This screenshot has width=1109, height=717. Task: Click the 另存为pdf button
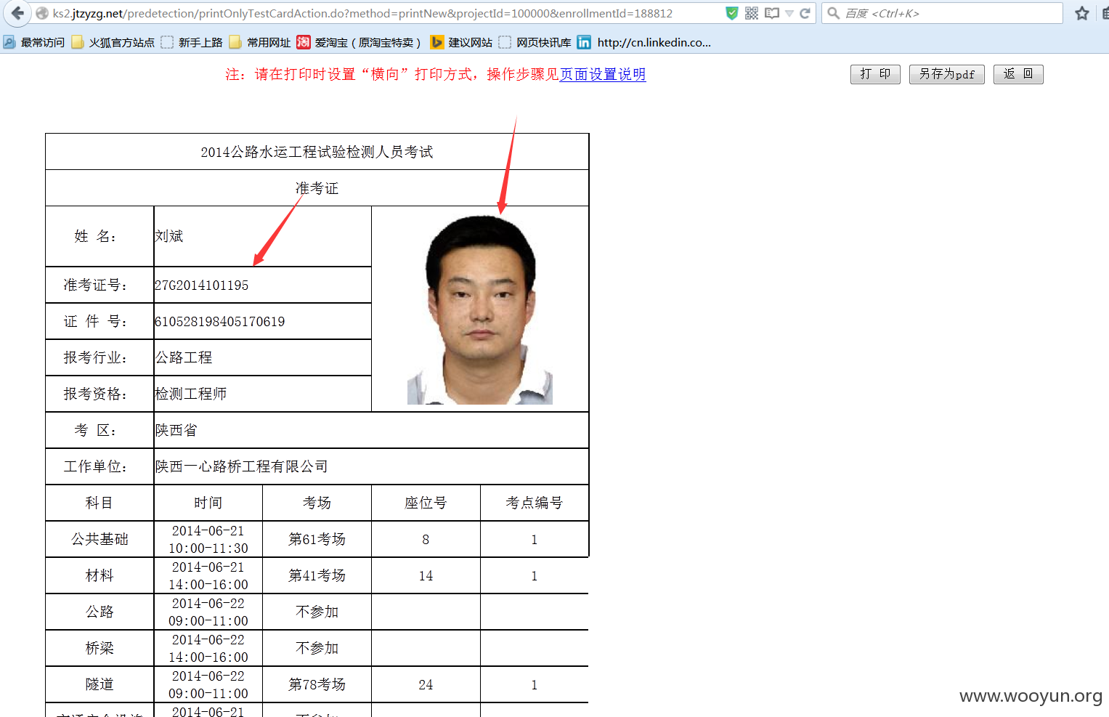click(947, 74)
